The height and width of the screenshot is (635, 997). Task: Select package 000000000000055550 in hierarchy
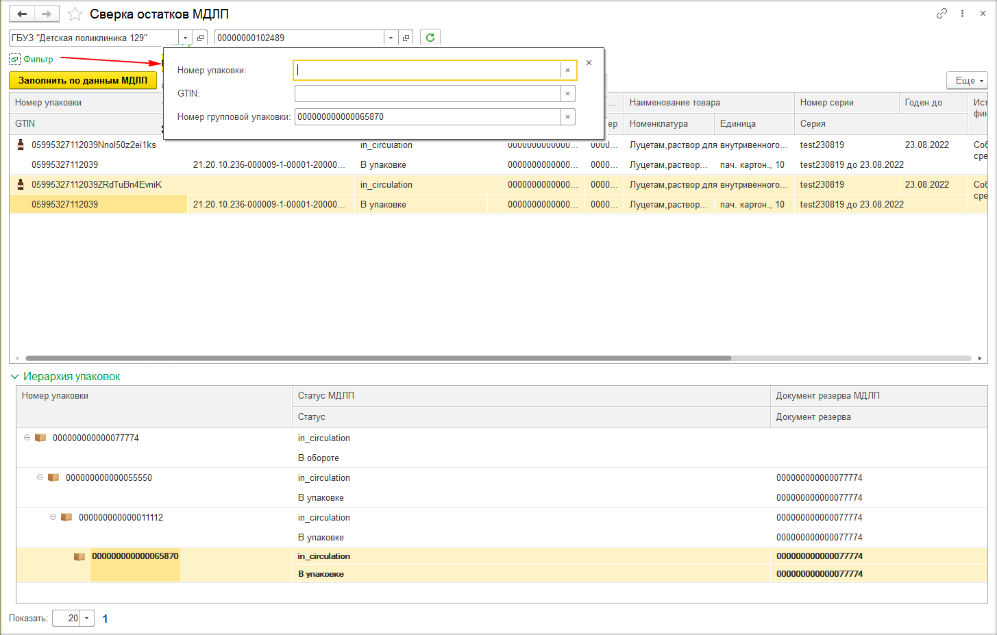point(109,477)
